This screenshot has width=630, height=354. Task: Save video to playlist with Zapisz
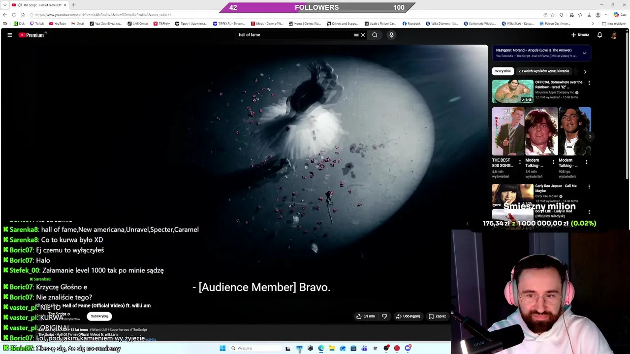pyautogui.click(x=437, y=316)
